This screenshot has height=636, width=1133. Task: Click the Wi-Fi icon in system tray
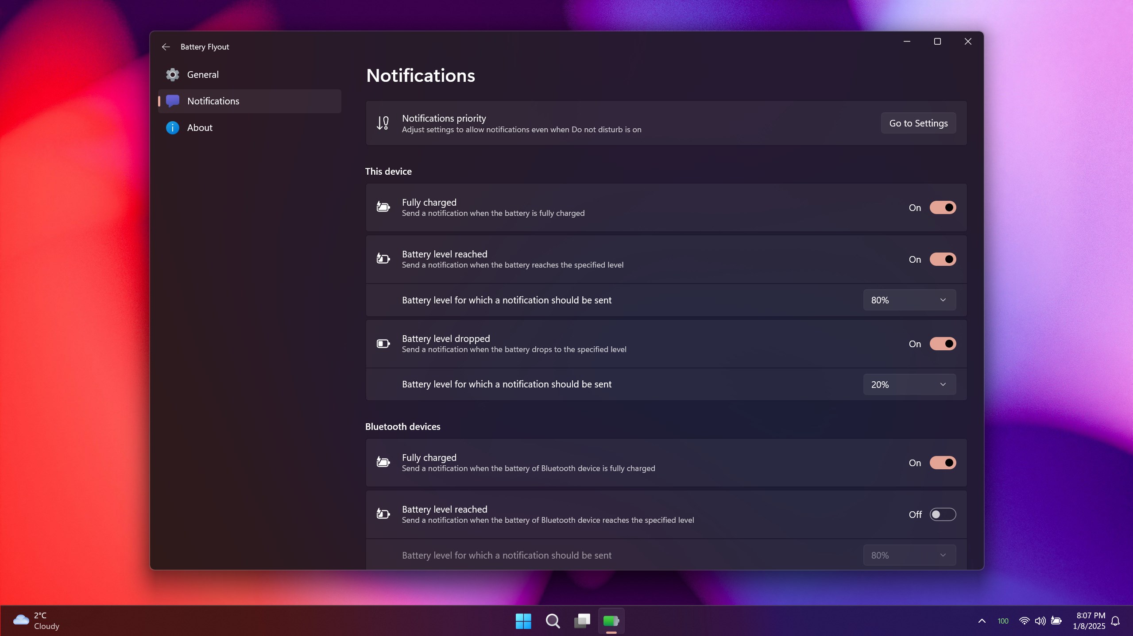point(1024,621)
